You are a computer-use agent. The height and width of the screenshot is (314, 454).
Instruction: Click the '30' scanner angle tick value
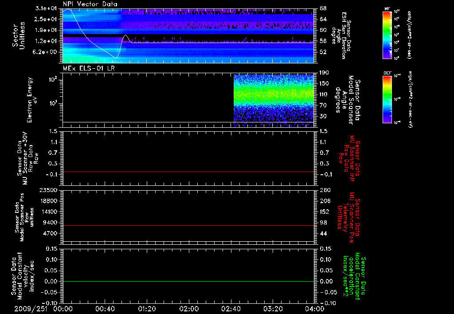click(x=323, y=116)
